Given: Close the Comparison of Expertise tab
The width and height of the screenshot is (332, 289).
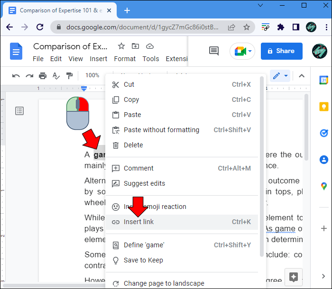Looking at the screenshot, I should [x=109, y=10].
